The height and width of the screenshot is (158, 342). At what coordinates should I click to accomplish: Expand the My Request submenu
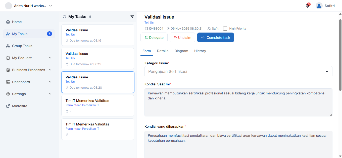50,58
